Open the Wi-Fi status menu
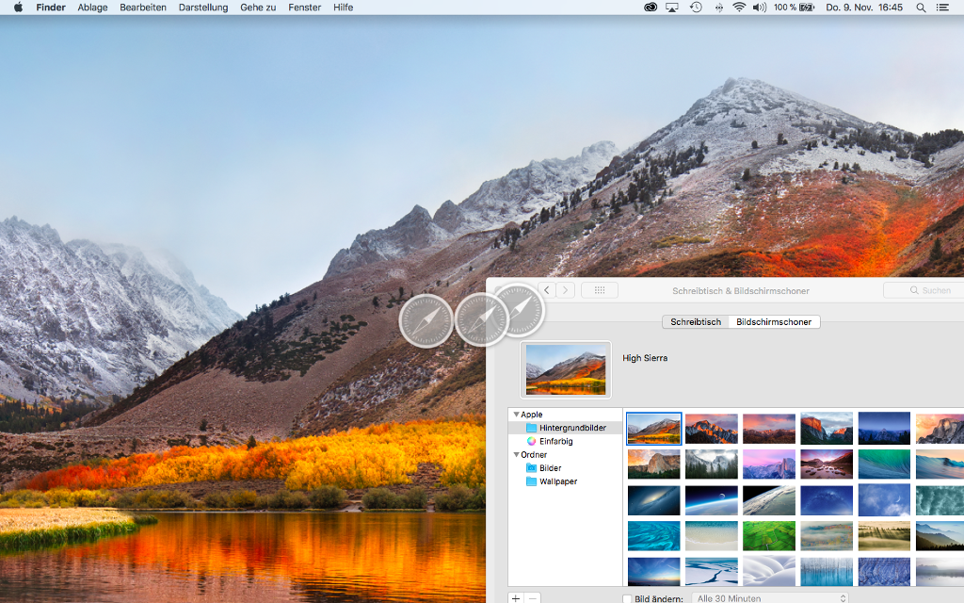Image resolution: width=964 pixels, height=603 pixels. tap(739, 8)
